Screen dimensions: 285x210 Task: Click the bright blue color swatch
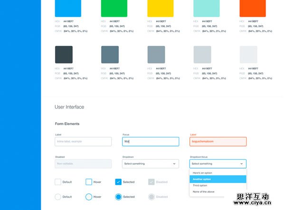click(x=68, y=9)
